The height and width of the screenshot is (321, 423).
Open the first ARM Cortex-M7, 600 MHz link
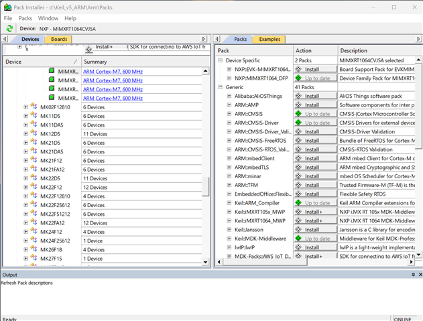[113, 71]
